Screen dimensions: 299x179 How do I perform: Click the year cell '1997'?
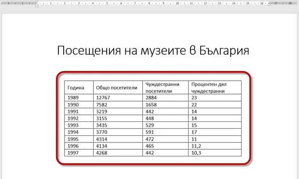[79, 153]
